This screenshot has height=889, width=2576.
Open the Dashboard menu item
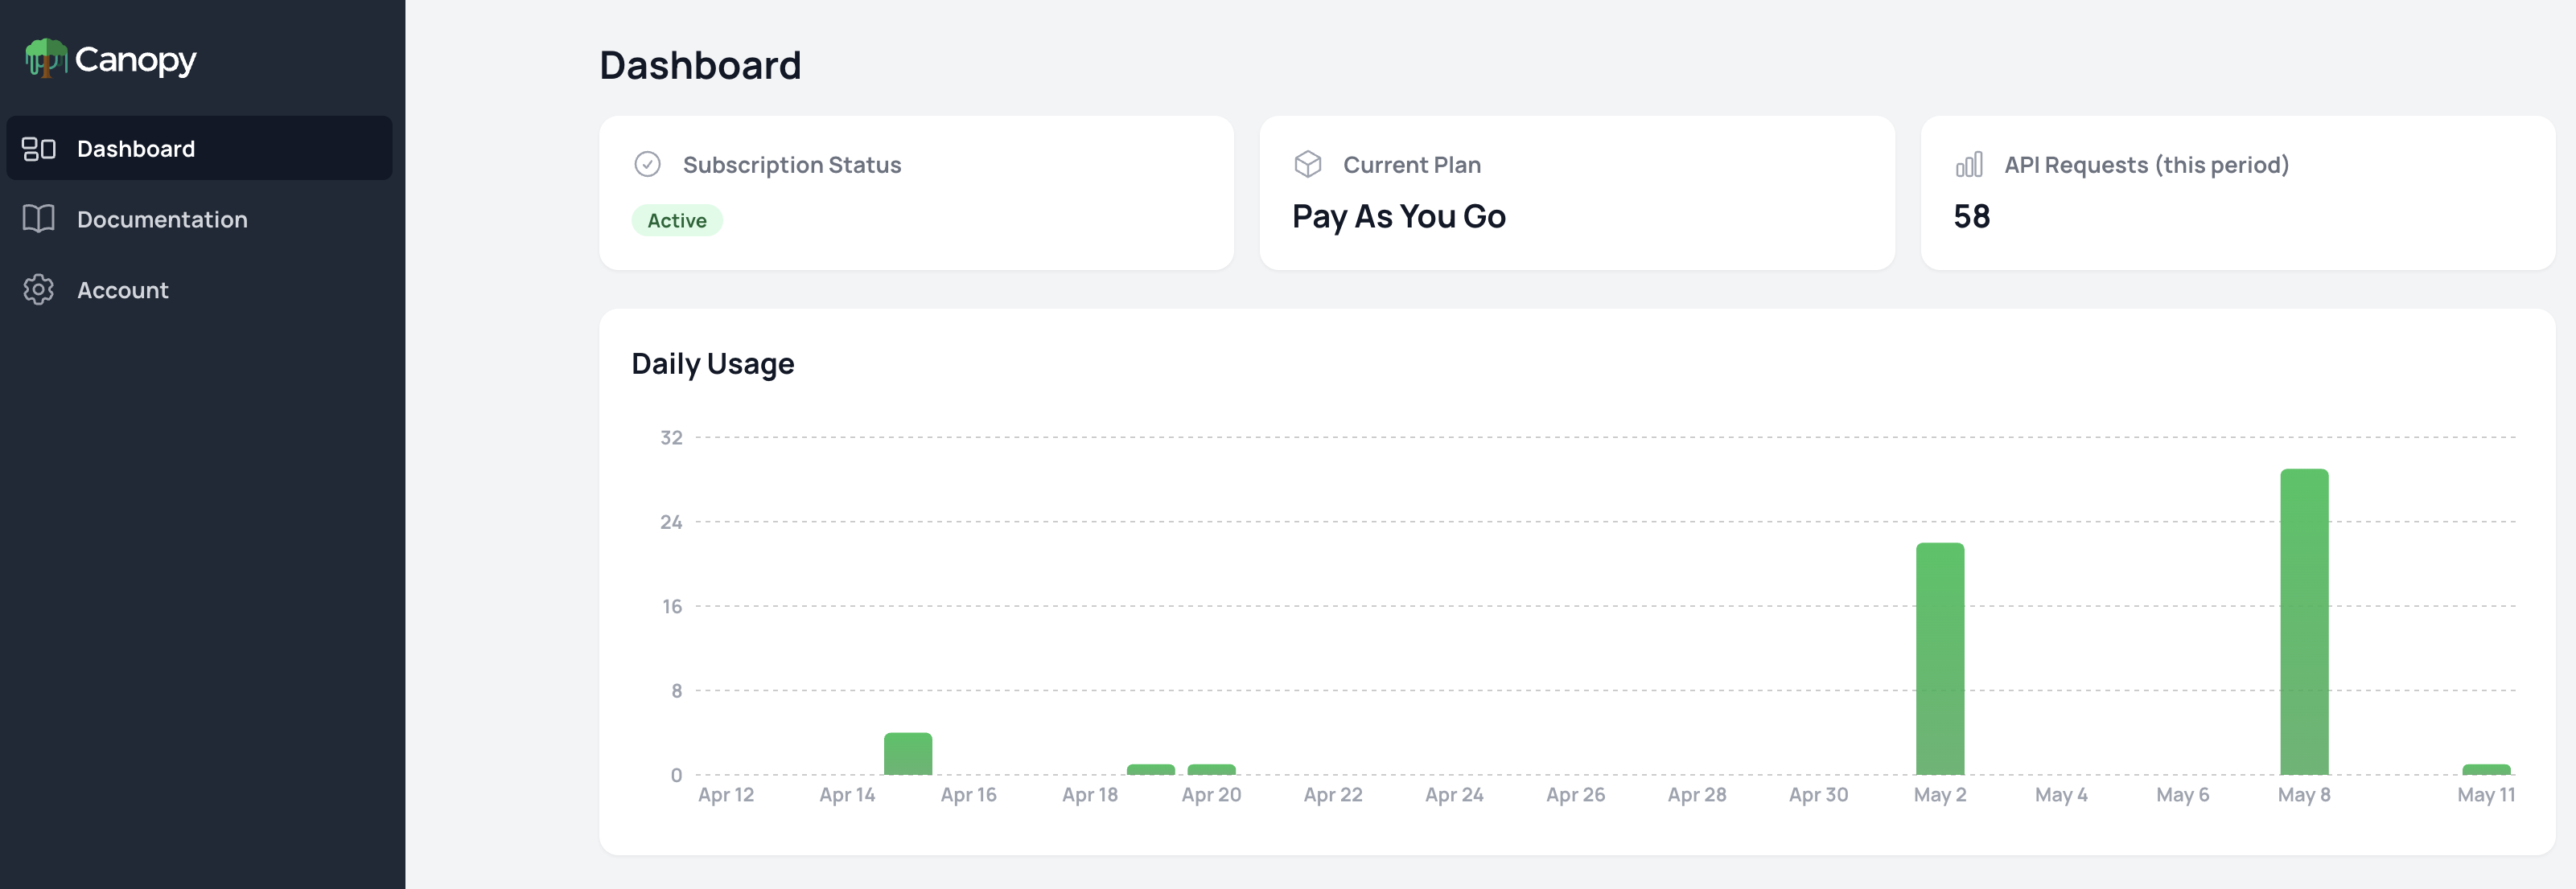click(199, 148)
